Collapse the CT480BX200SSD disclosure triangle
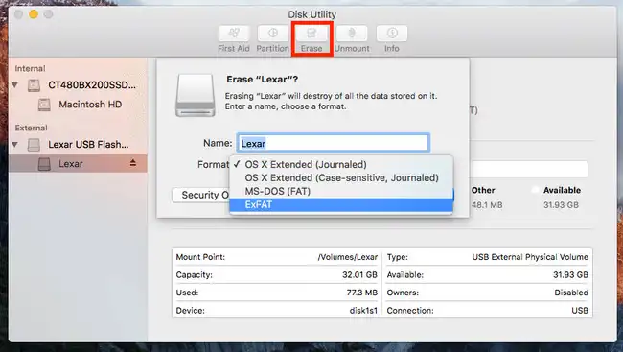 click(x=15, y=85)
